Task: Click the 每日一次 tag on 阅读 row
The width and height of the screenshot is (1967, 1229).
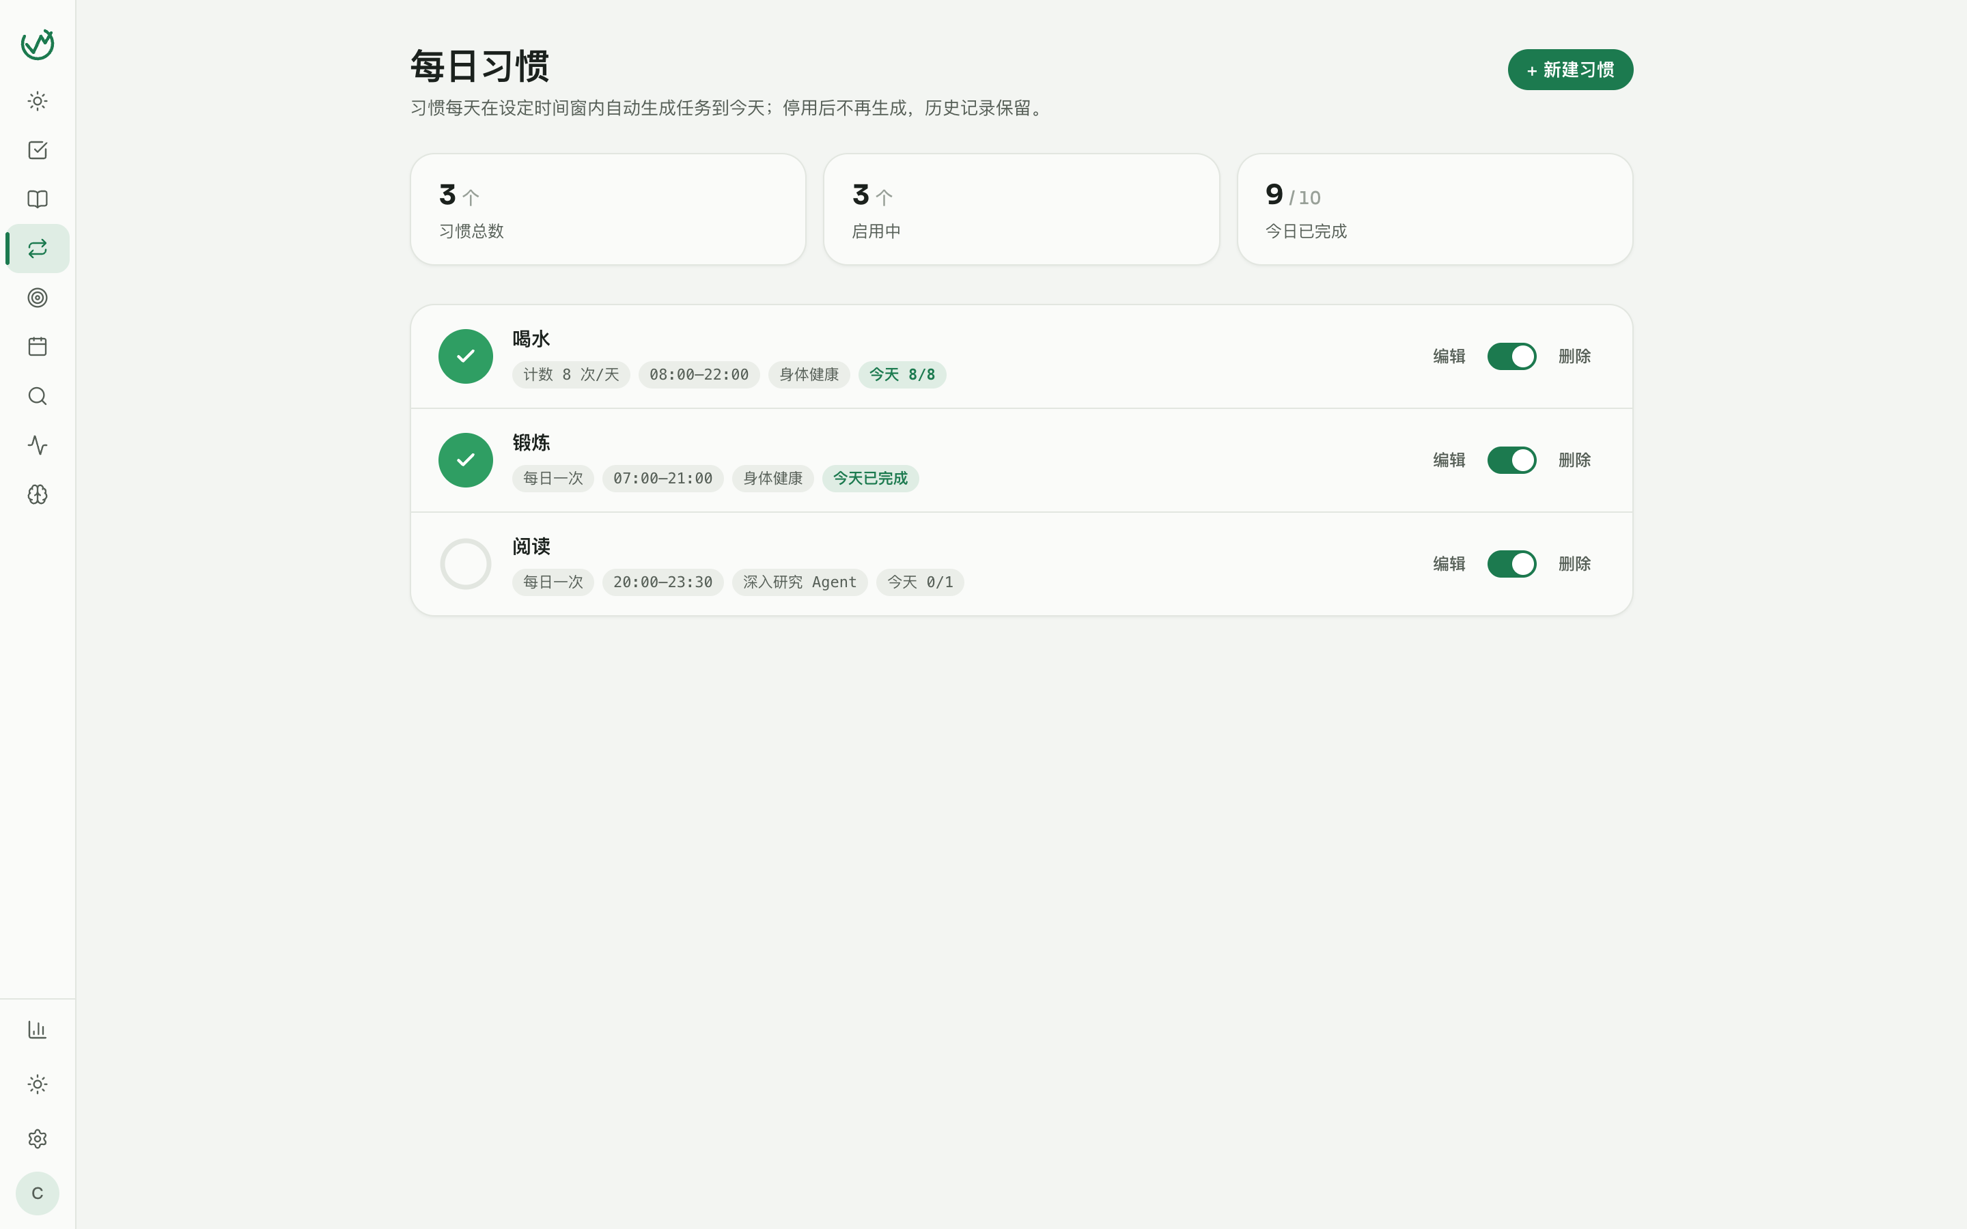Action: pos(553,582)
